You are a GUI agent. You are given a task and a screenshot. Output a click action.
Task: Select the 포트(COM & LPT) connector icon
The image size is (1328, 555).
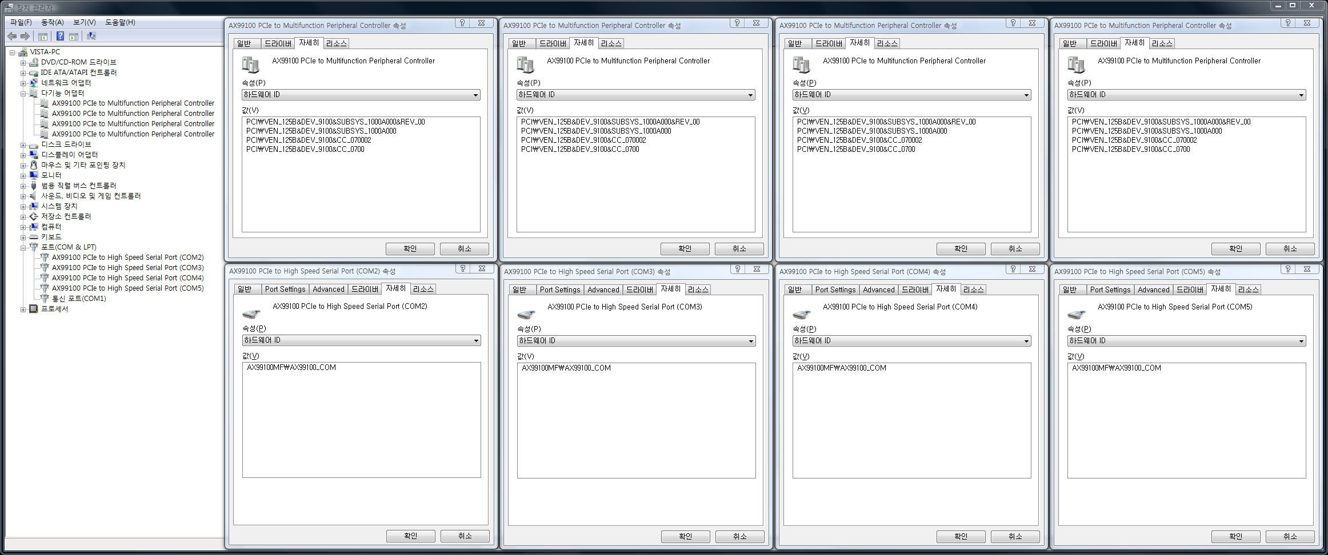coord(34,247)
